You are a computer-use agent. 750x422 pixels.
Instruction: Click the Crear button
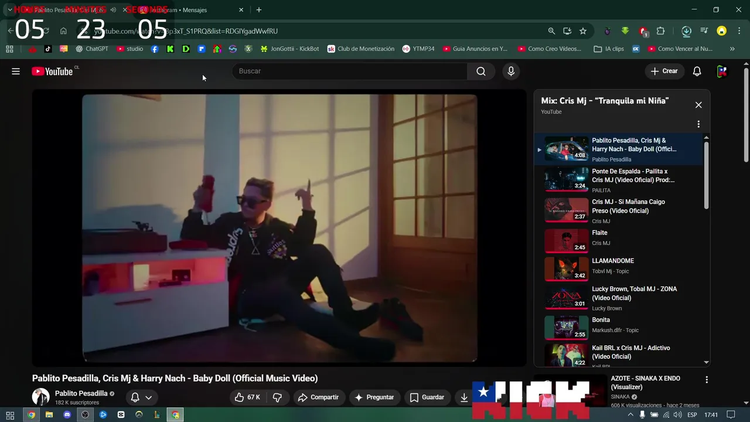tap(664, 72)
